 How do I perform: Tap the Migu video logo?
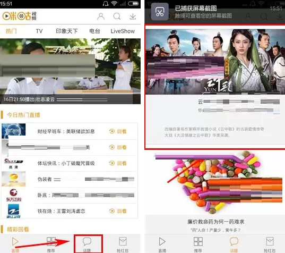click(x=20, y=16)
